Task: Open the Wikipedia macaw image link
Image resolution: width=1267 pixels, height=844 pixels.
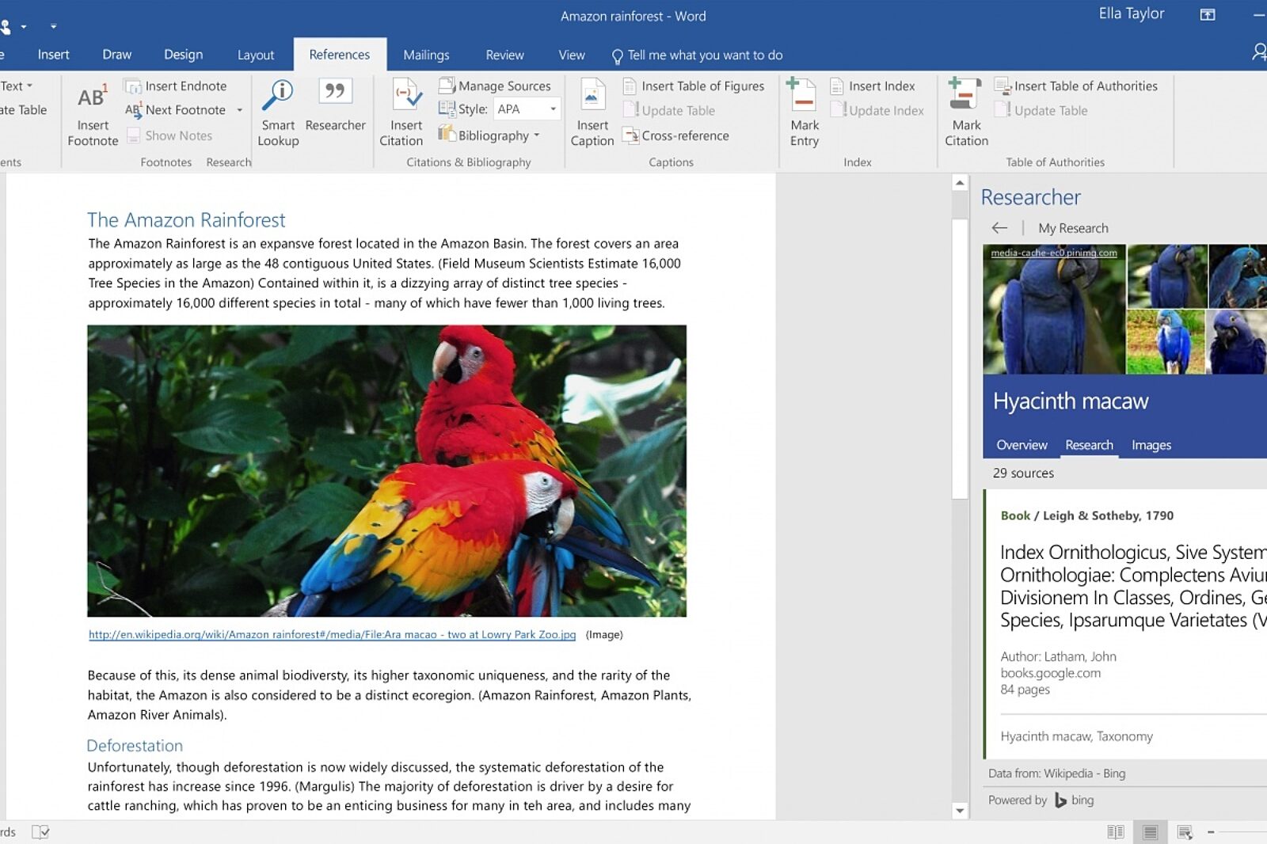Action: (x=332, y=634)
